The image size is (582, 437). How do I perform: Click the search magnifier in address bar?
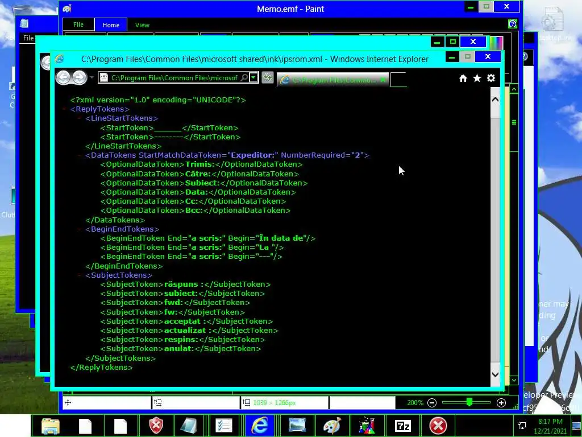[244, 77]
